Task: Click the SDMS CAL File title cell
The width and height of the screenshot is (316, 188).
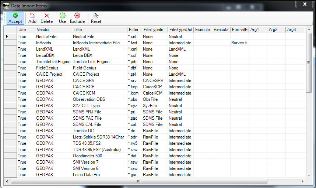Action: [99, 124]
